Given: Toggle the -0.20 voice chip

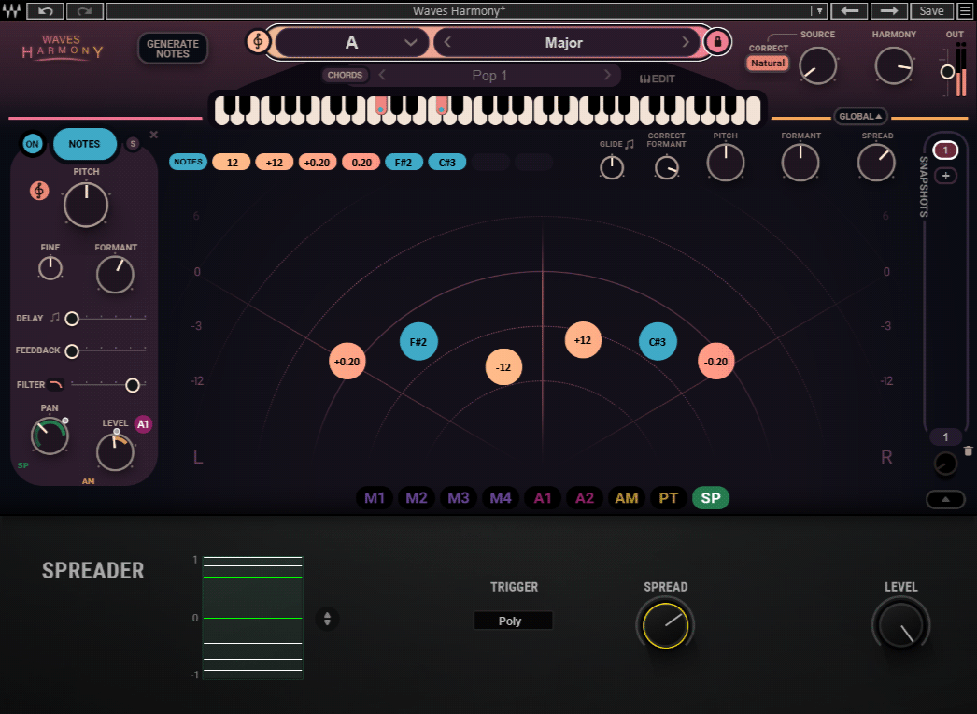Looking at the screenshot, I should [x=361, y=162].
